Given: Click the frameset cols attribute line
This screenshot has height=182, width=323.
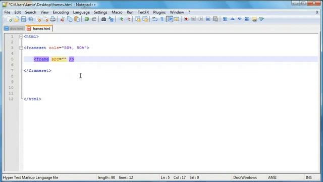Looking at the screenshot, I should tap(57, 48).
